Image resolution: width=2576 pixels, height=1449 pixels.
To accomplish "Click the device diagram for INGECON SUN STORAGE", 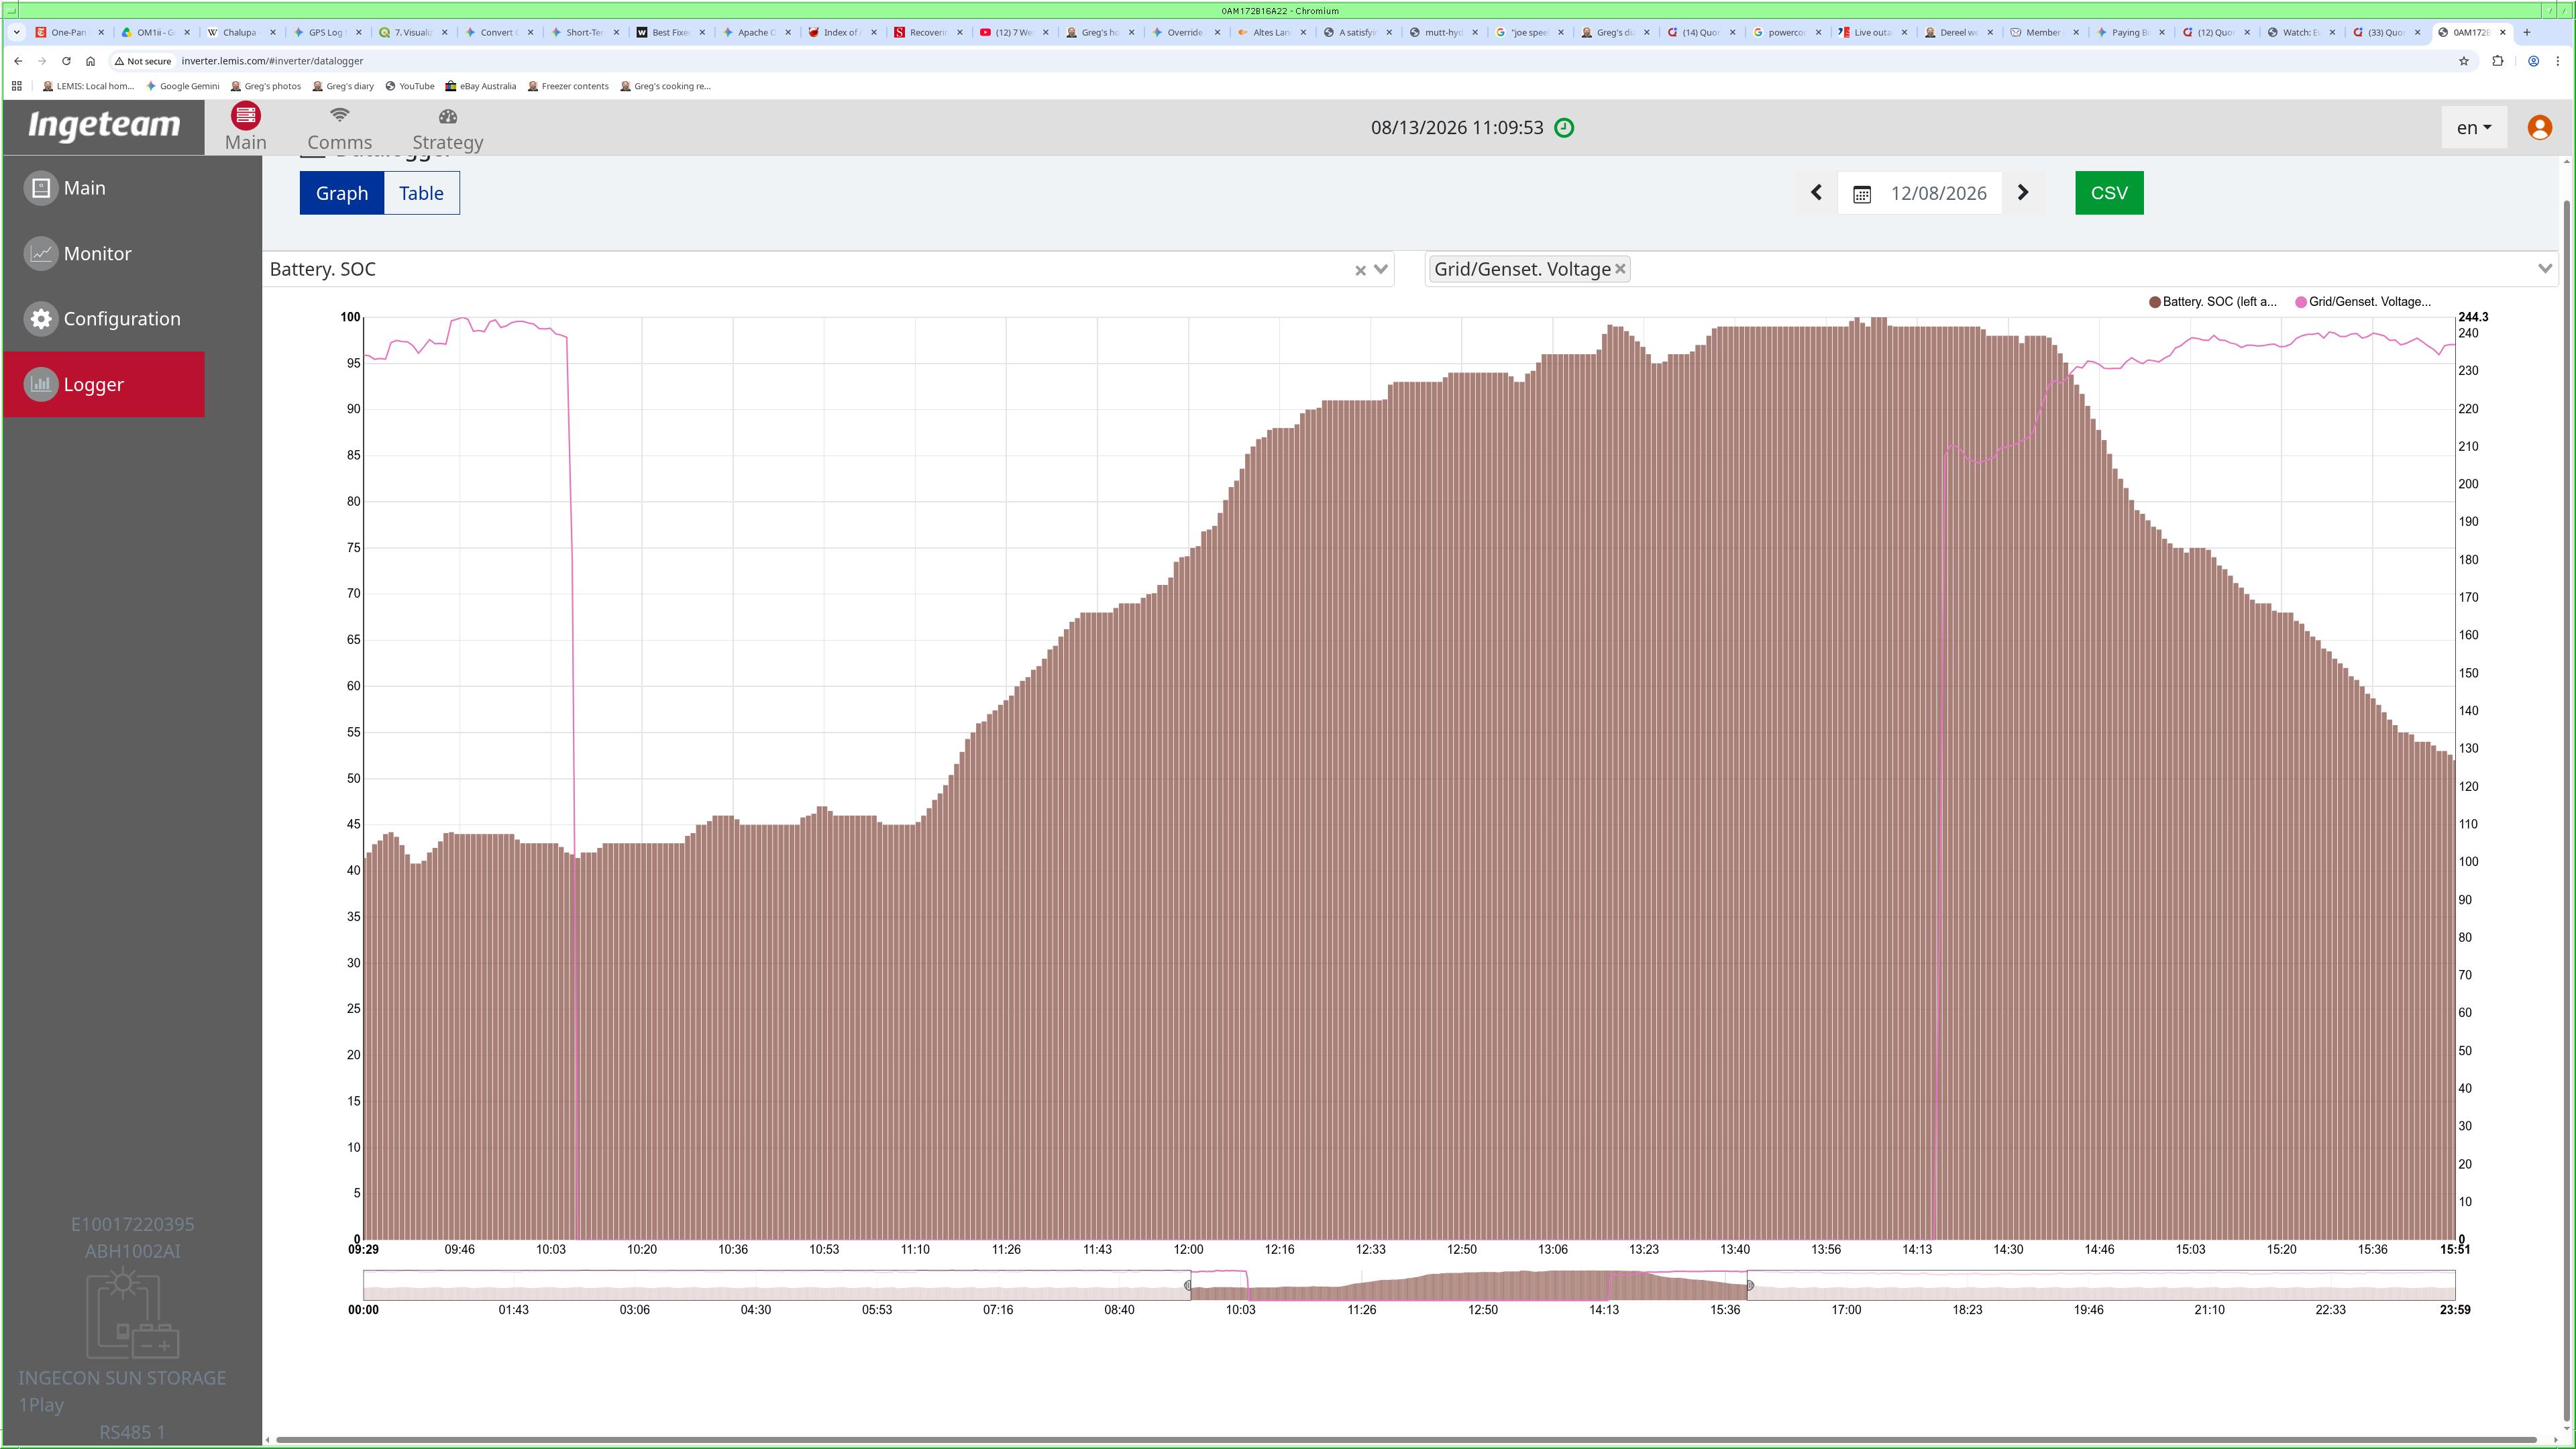I will pos(132,1313).
